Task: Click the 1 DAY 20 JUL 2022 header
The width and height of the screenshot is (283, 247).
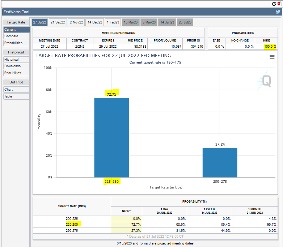Action: point(164,211)
